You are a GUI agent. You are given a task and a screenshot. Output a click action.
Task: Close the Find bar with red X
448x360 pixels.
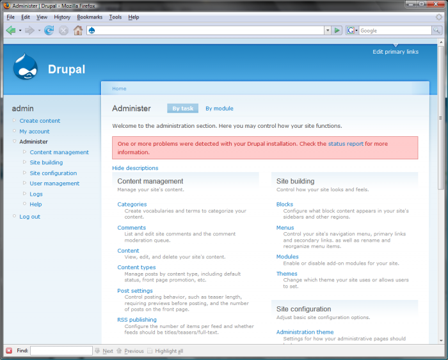coord(9,350)
